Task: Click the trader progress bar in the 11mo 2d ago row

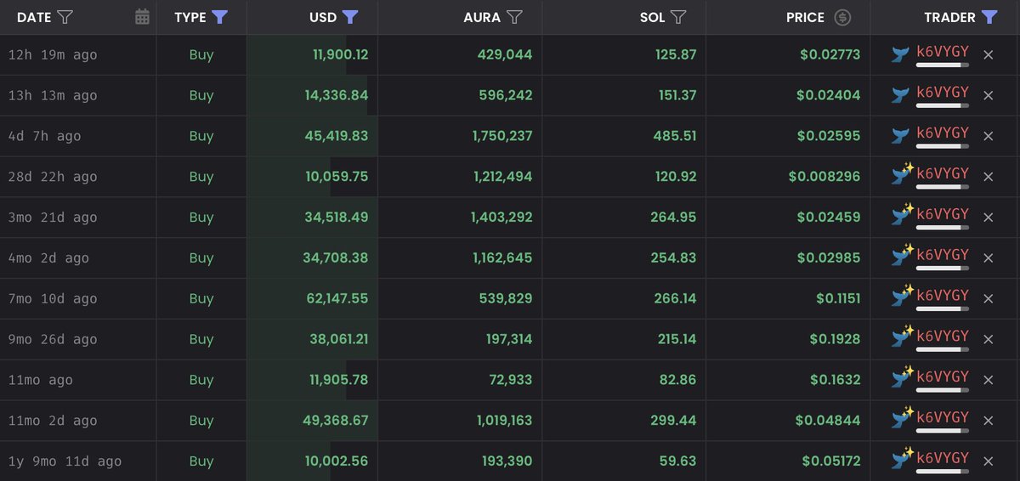Action: [943, 431]
